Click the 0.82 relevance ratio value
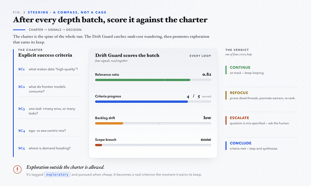 pos(207,74)
